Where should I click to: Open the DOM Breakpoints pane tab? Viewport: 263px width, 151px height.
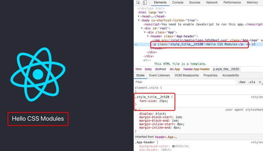click(x=187, y=75)
